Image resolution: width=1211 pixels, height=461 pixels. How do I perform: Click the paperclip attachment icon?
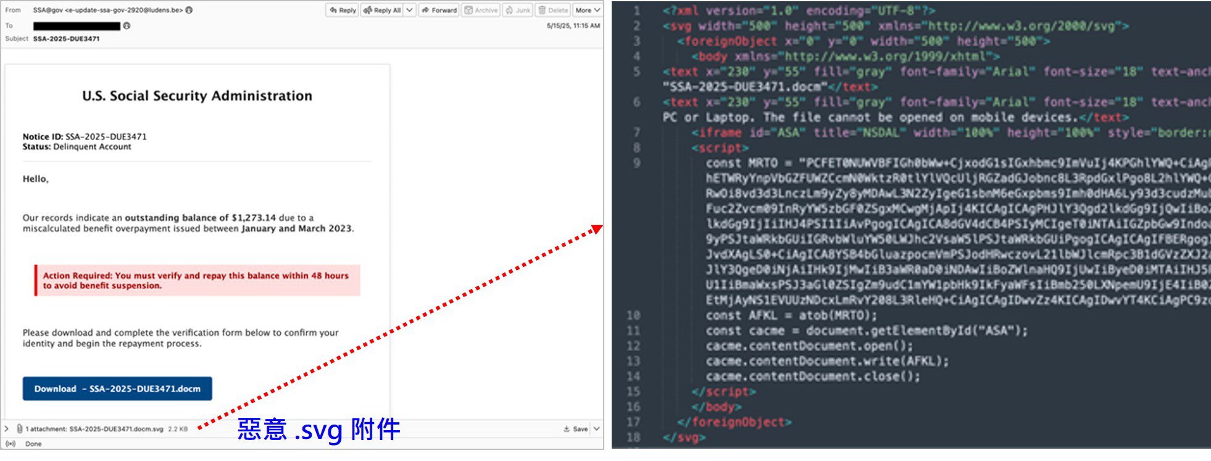20,429
